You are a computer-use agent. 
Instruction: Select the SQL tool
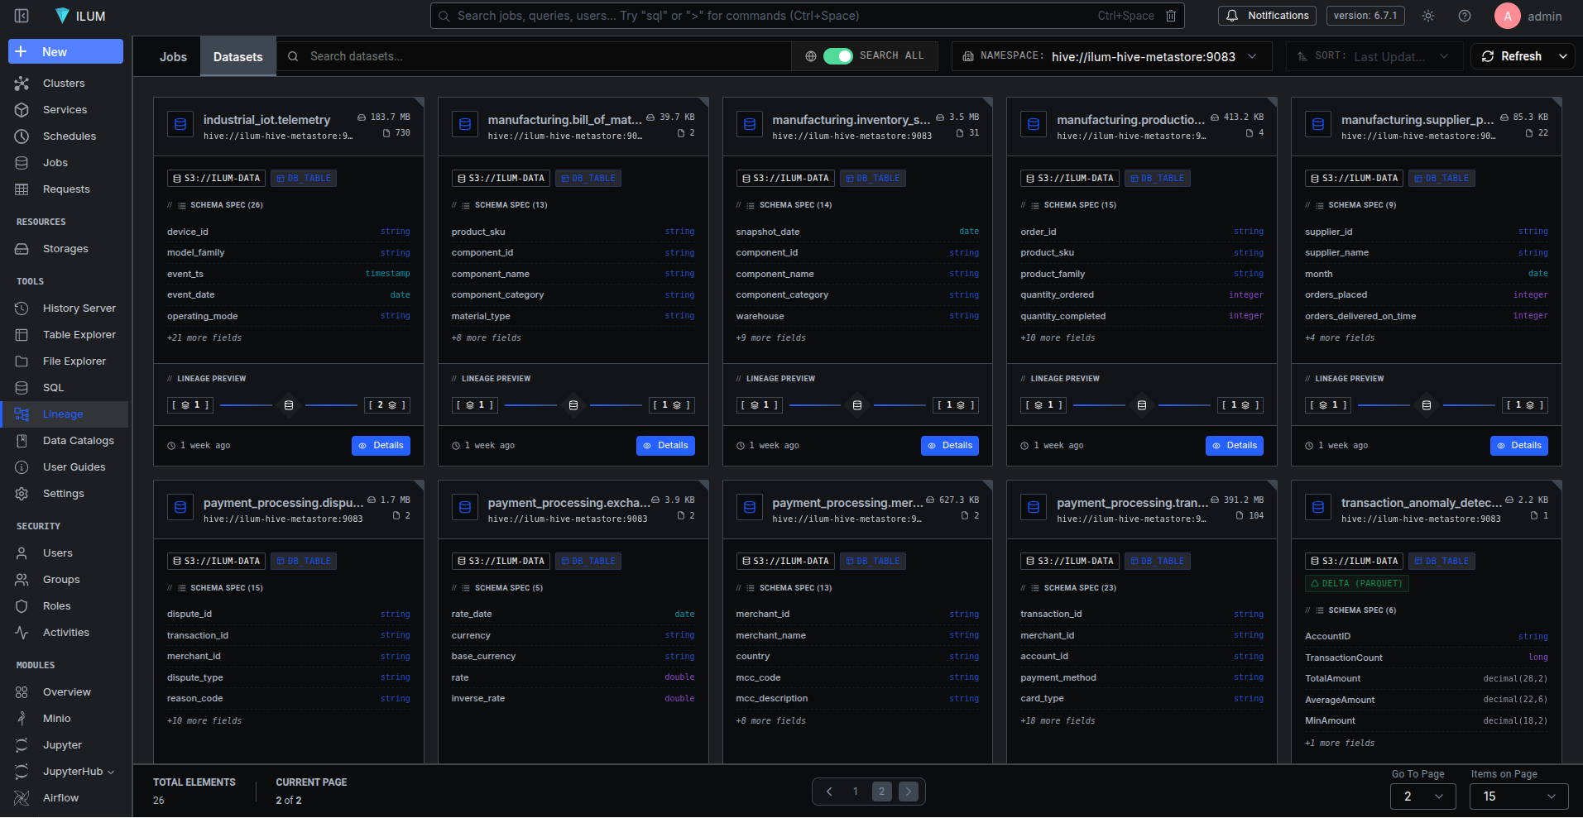pyautogui.click(x=52, y=387)
